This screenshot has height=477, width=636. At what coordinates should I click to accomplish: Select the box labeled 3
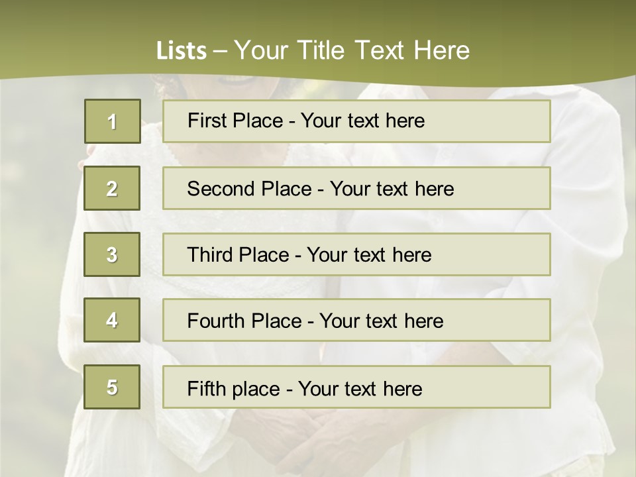pos(112,254)
